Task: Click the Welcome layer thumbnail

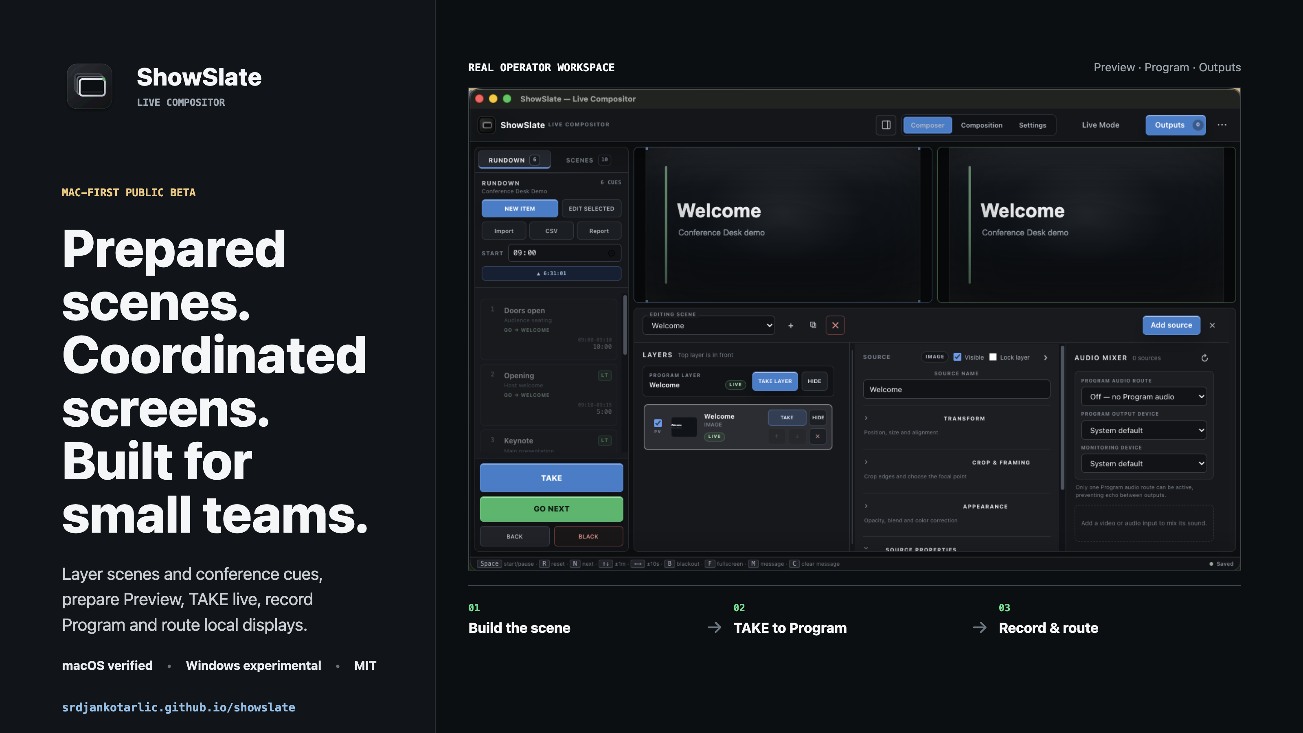Action: [x=683, y=426]
